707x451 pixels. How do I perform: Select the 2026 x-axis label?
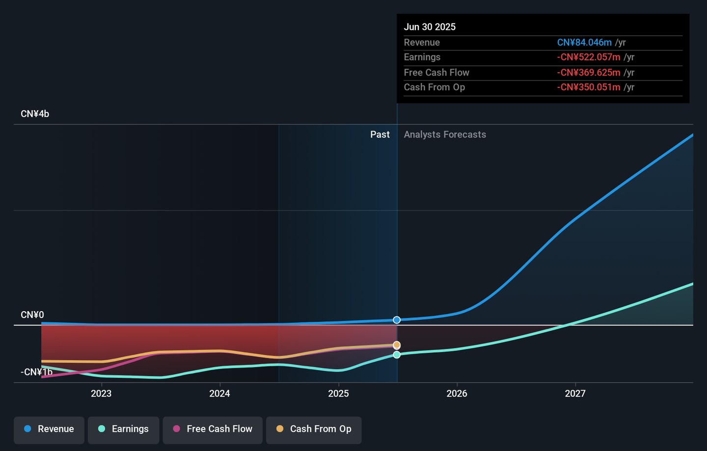click(457, 394)
